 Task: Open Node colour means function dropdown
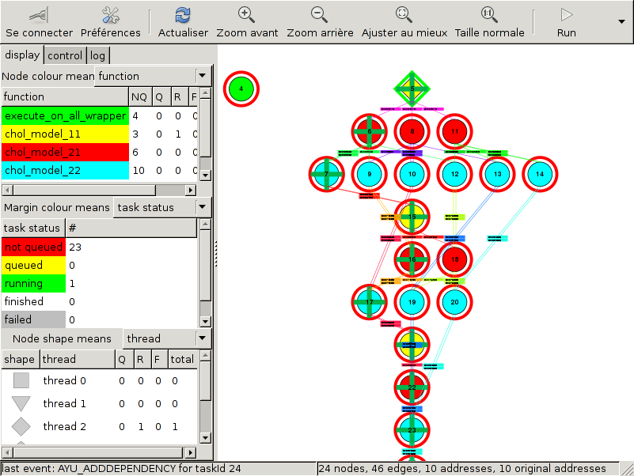tap(202, 76)
